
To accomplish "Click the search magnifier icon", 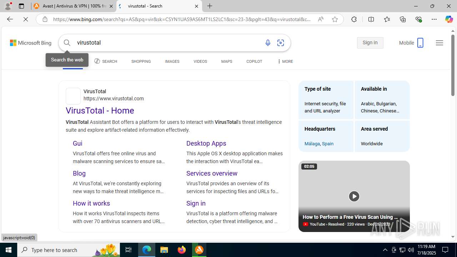I will click(x=67, y=43).
